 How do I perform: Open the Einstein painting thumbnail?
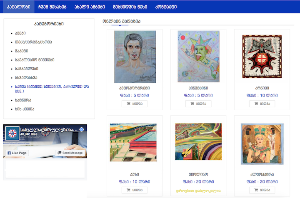coord(198,57)
